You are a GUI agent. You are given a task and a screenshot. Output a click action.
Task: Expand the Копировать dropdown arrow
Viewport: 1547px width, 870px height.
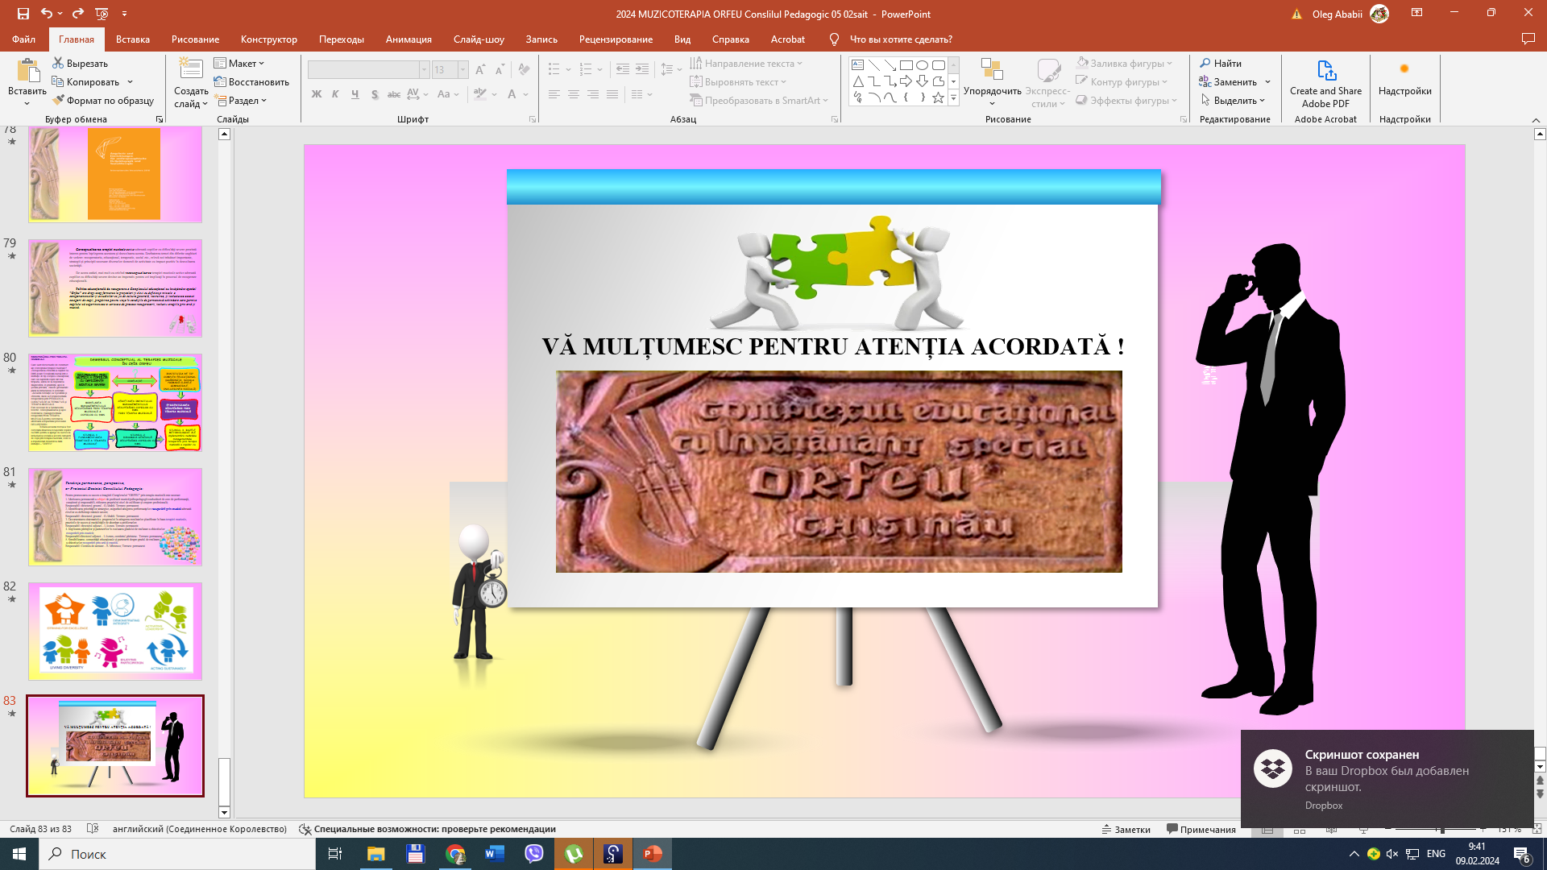130,81
